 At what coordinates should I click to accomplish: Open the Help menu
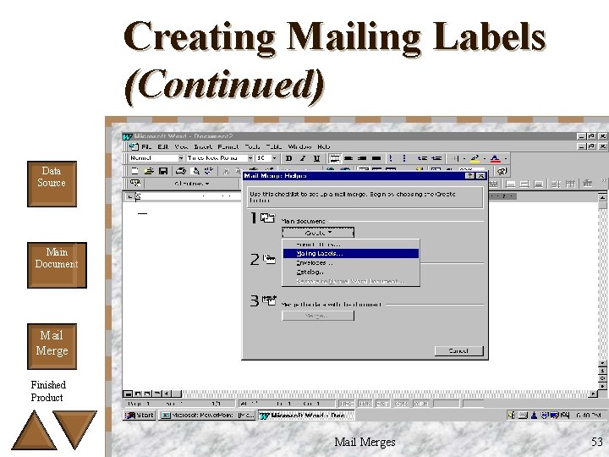click(323, 147)
